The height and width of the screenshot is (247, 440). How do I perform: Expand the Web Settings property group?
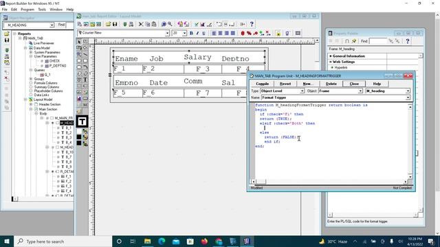tap(331, 62)
